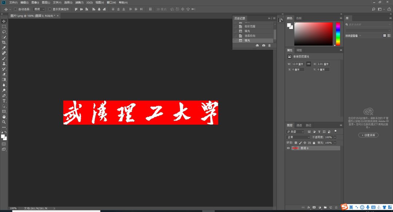The width and height of the screenshot is (393, 212).
Task: Switch to the 通道 channels tab
Action: click(x=299, y=125)
